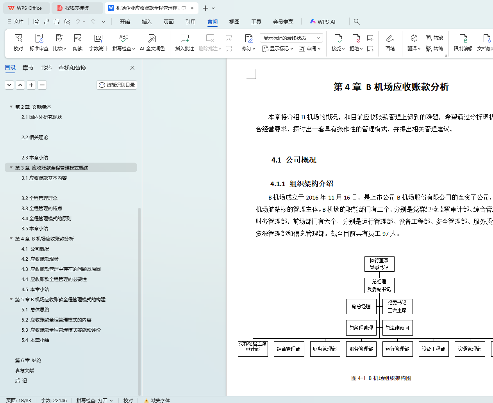Switch to 章节 navigation tab
Image resolution: width=493 pixels, height=403 pixels.
(x=28, y=68)
